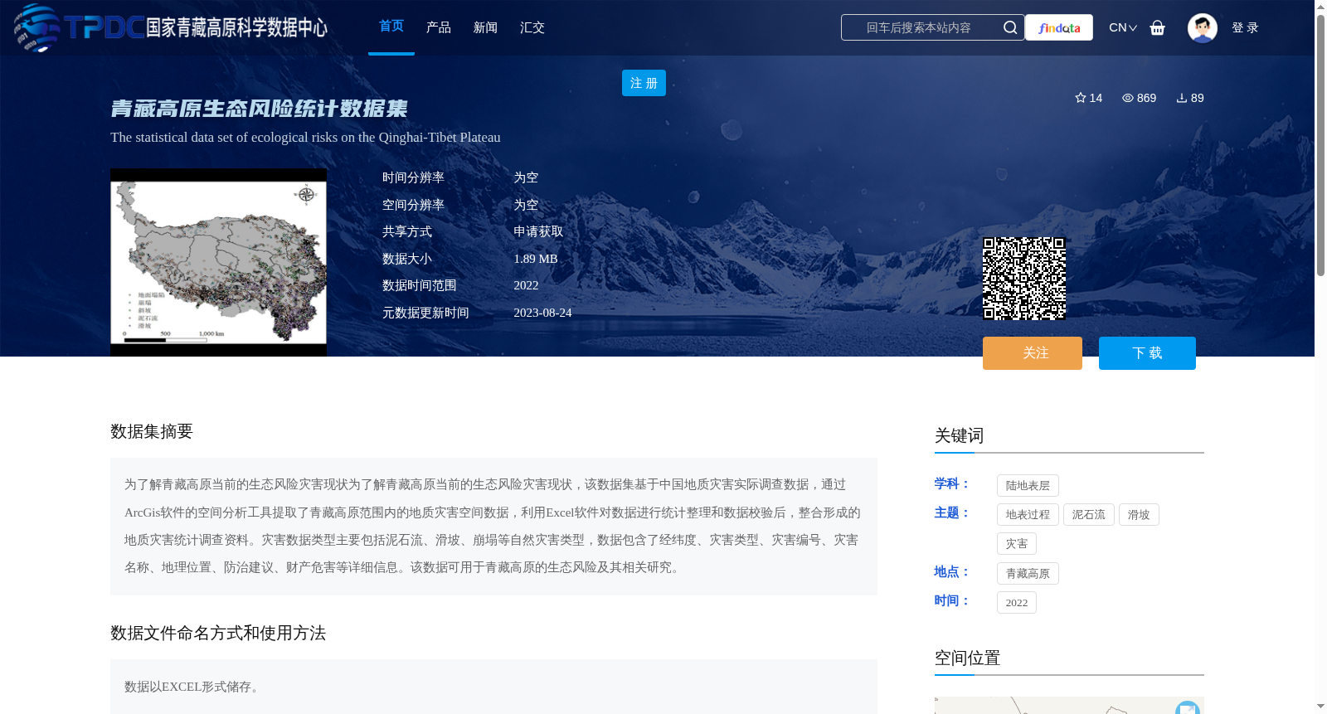Click the 数据文件命名方式和使用方法 heading

coord(218,633)
